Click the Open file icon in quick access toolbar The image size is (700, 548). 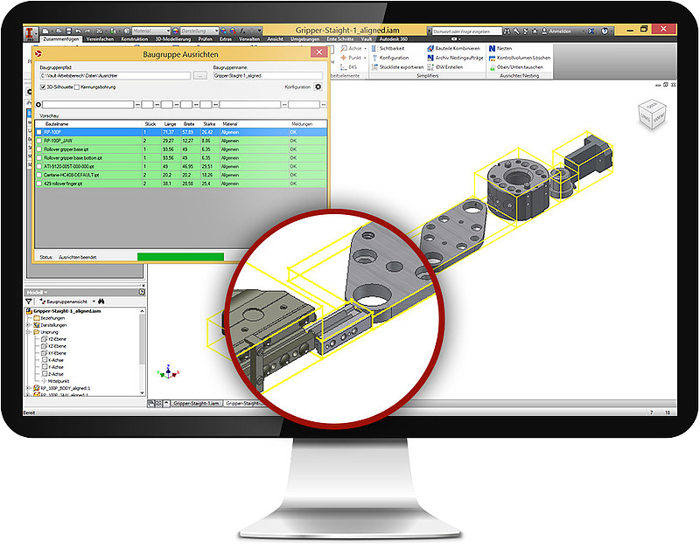(59, 31)
